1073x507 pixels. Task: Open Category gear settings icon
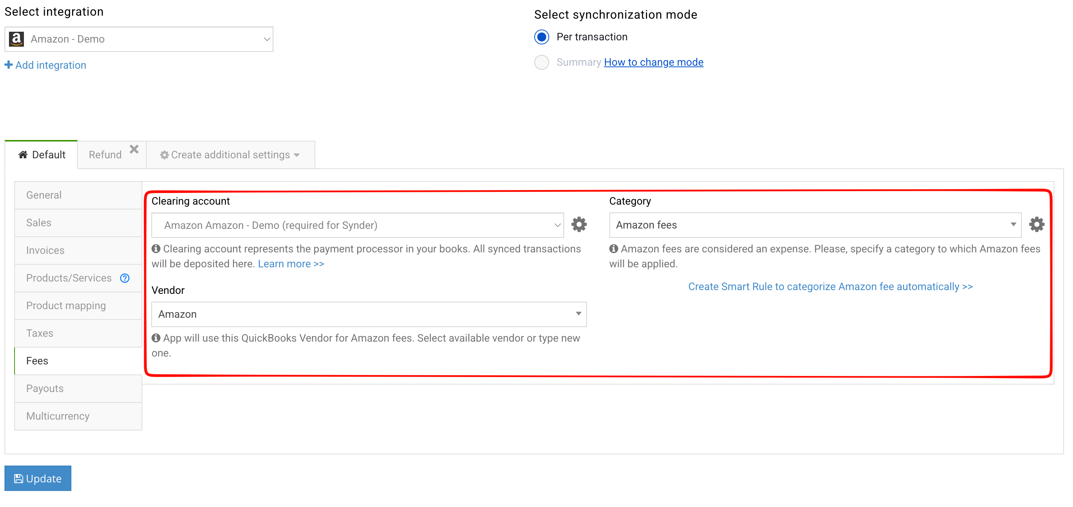pyautogui.click(x=1036, y=225)
